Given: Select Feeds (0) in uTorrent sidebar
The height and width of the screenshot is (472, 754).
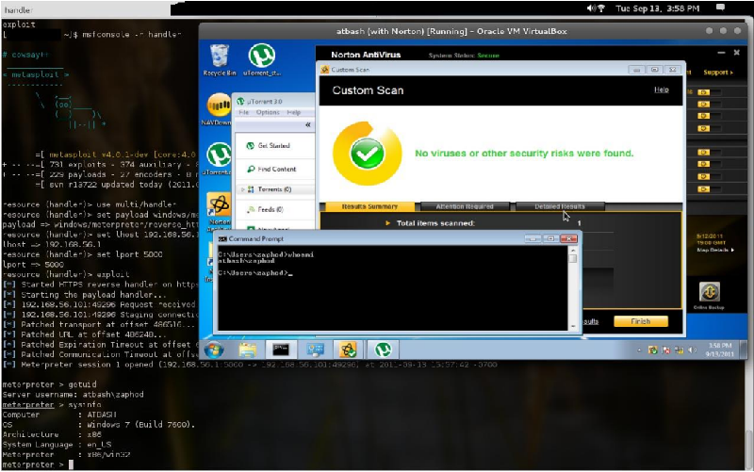Looking at the screenshot, I should (x=270, y=209).
